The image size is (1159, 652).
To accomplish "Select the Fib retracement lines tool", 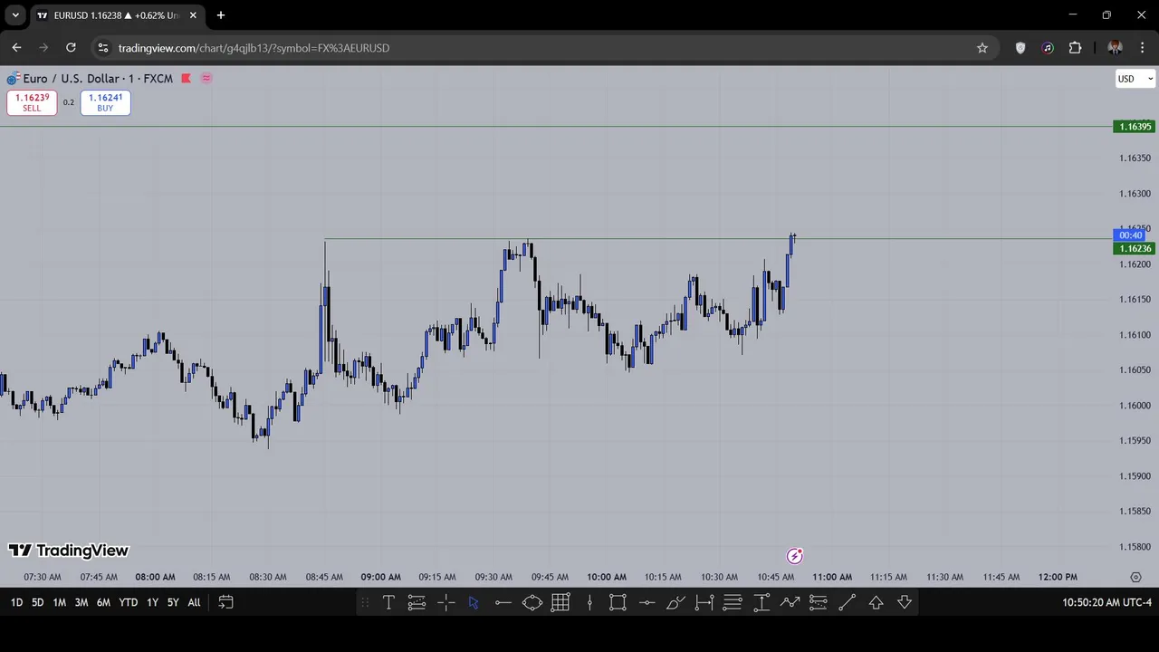I will point(733,602).
